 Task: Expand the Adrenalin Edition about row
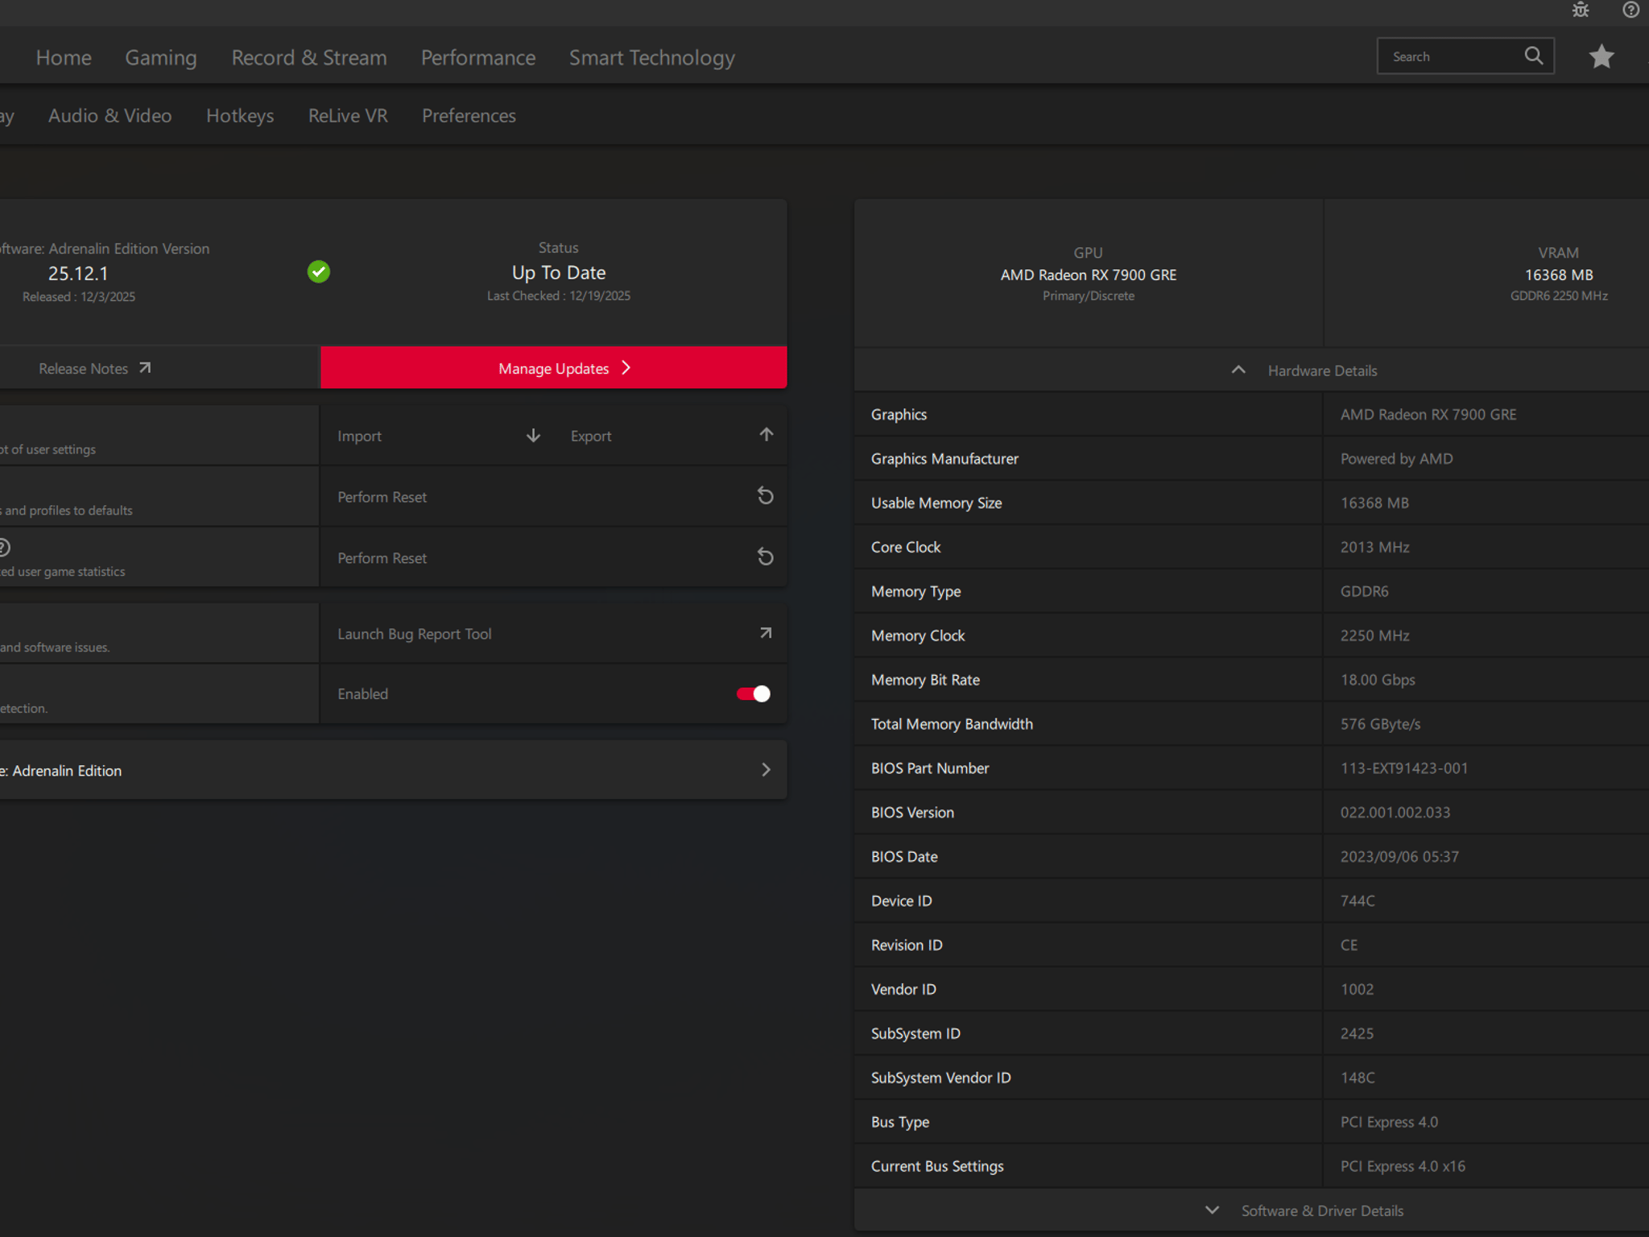point(765,770)
